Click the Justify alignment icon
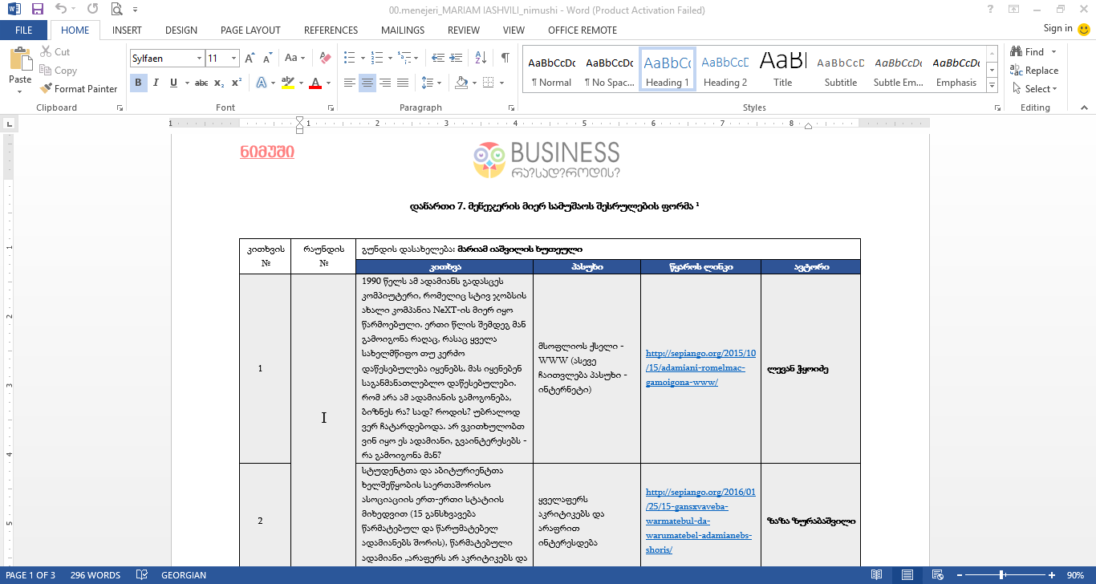 [x=402, y=83]
